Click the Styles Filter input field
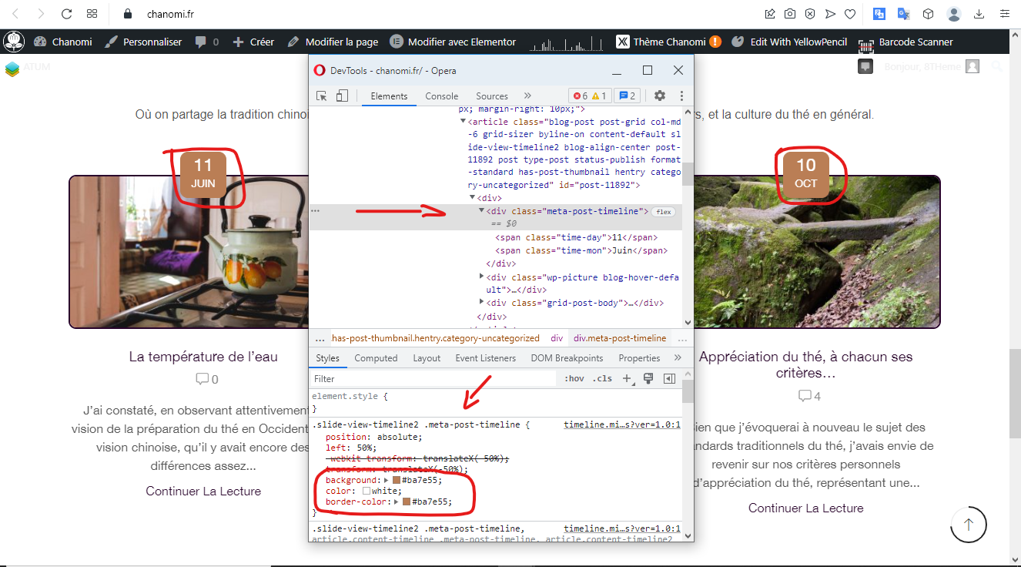The width and height of the screenshot is (1021, 567). (434, 378)
